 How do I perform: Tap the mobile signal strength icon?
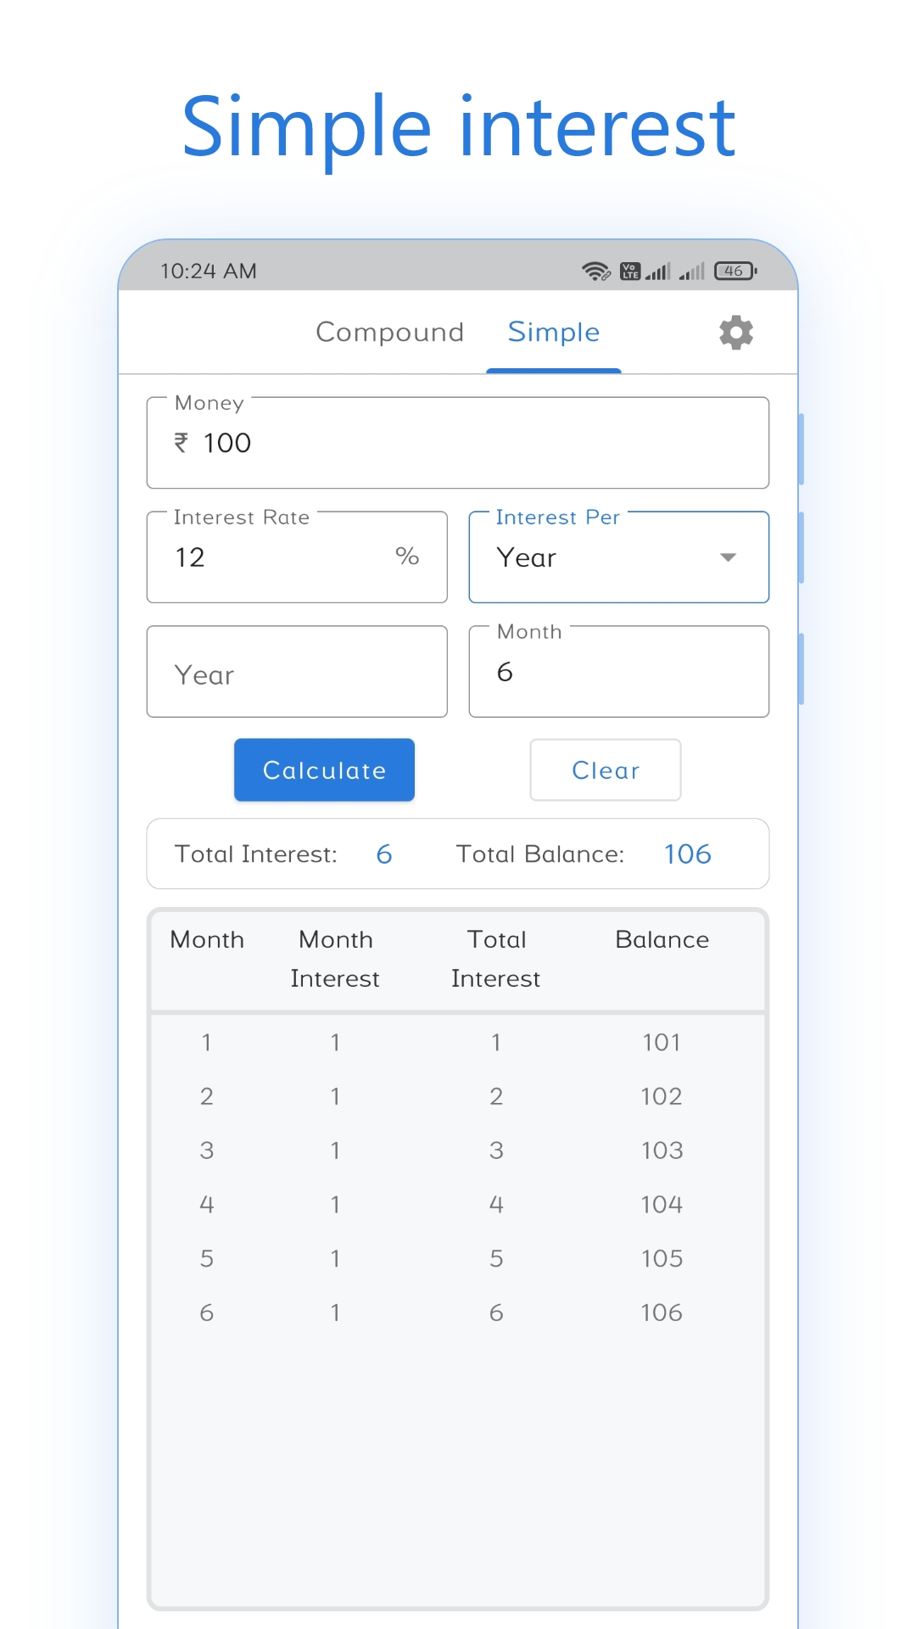click(660, 271)
